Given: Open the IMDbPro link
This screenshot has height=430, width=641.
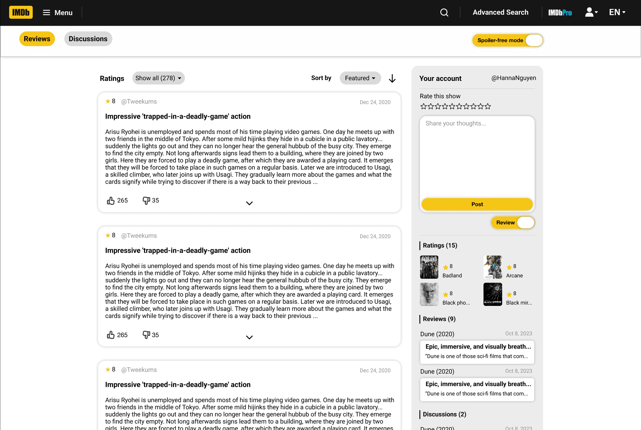Looking at the screenshot, I should click(x=560, y=13).
